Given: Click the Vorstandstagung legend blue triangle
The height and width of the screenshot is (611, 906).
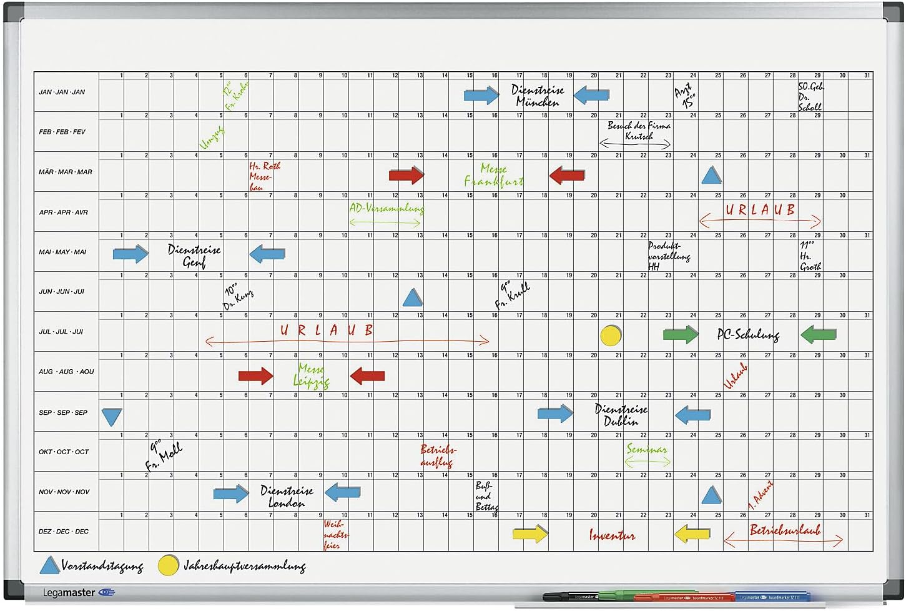Looking at the screenshot, I should [50, 565].
